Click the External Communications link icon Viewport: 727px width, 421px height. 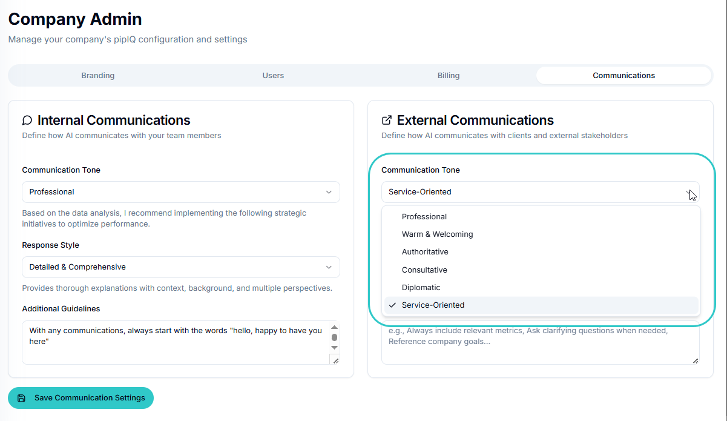[x=387, y=121]
